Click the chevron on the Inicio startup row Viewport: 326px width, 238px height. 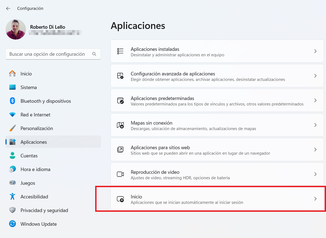[x=315, y=199]
